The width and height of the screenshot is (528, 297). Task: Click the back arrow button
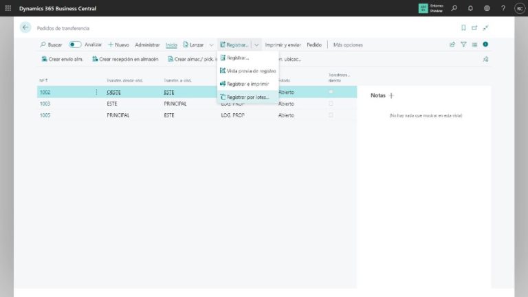(25, 27)
